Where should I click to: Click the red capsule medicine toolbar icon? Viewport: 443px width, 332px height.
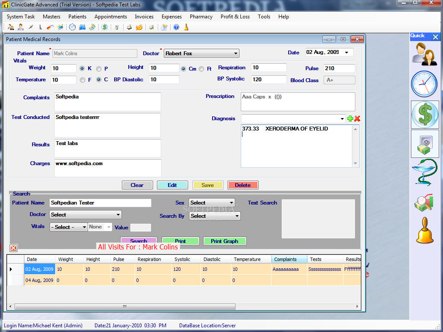tap(50, 27)
